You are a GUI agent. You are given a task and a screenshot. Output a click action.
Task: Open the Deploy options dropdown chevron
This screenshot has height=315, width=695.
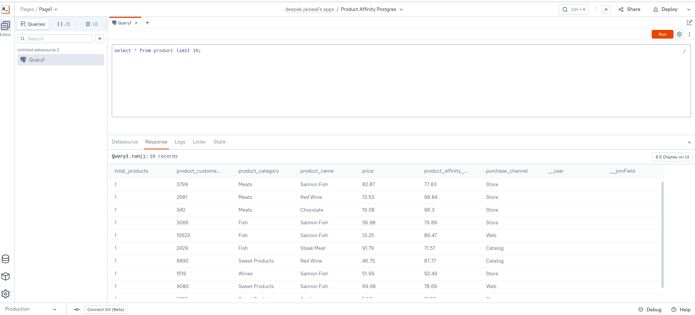point(689,9)
